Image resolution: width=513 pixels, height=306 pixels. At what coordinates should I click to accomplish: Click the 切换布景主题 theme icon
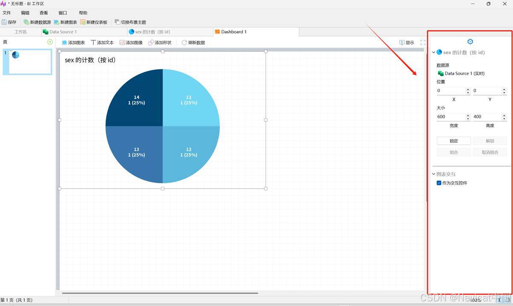(x=118, y=22)
